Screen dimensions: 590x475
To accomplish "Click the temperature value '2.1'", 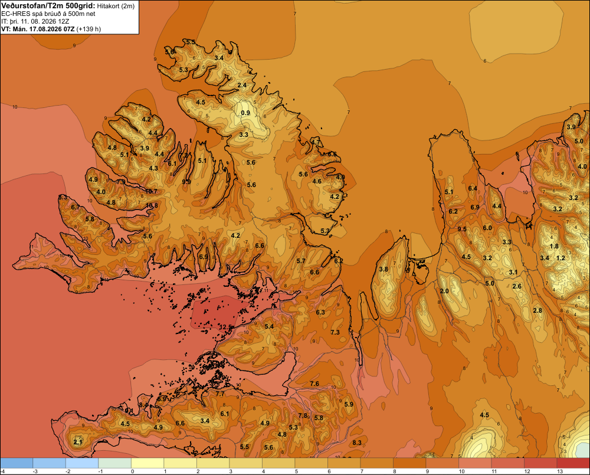I will click(78, 442).
